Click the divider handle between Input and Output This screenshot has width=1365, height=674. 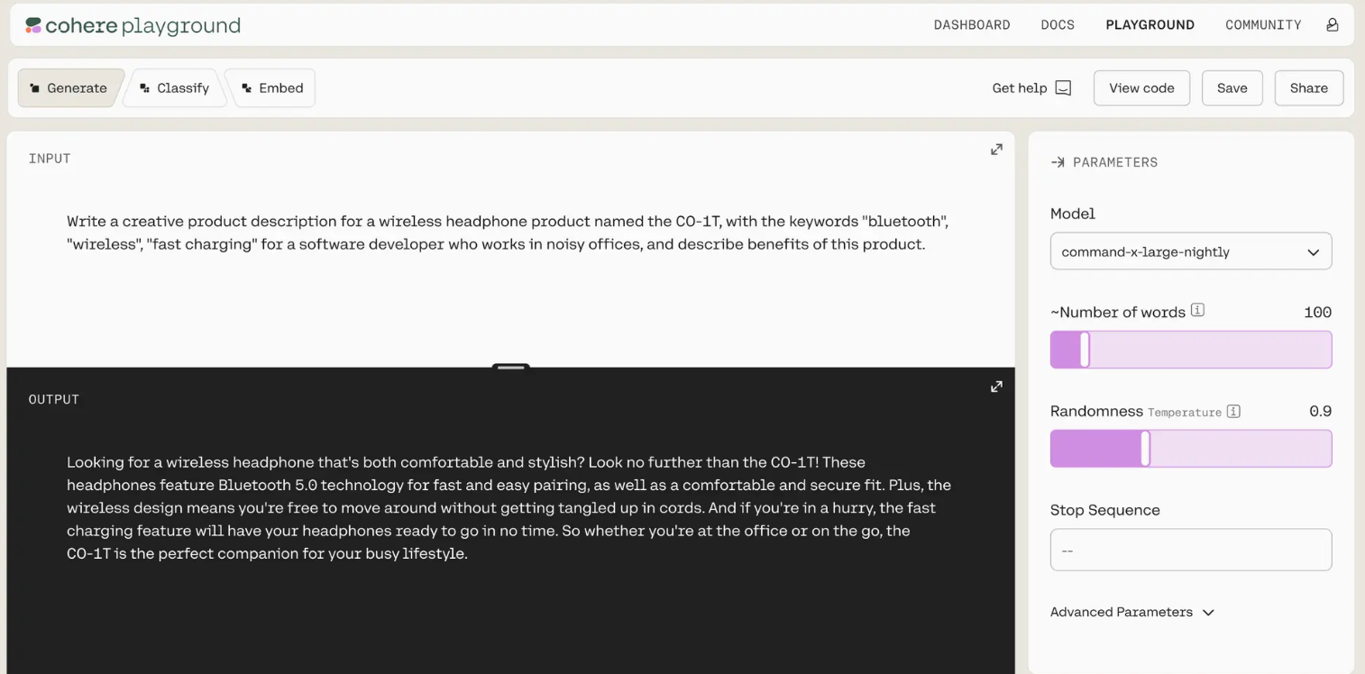(510, 367)
